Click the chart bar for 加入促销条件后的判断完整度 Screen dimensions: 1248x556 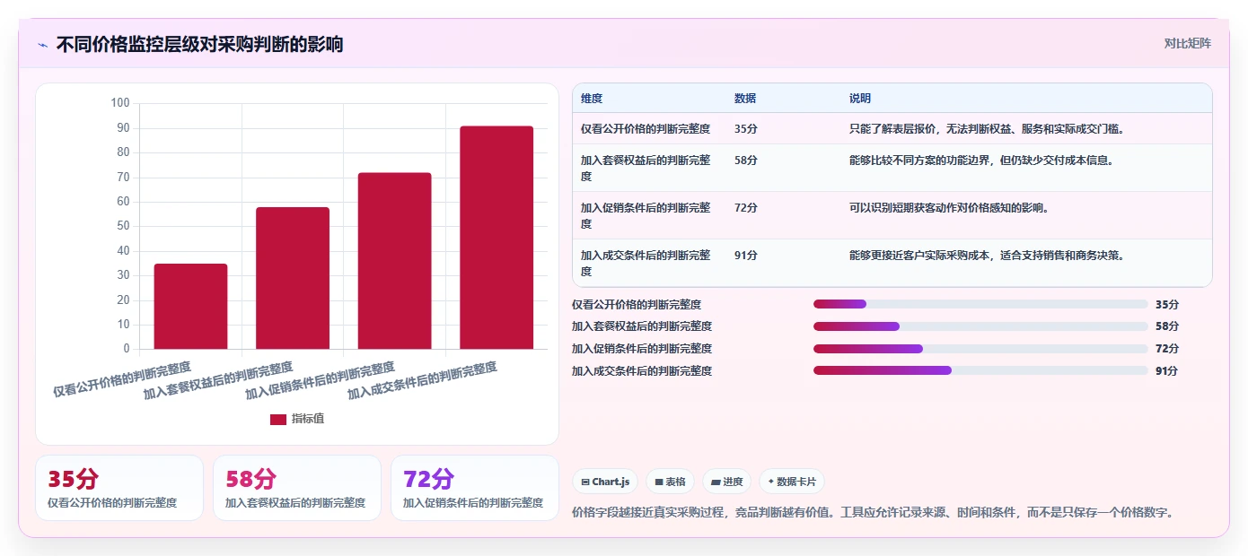(x=394, y=261)
